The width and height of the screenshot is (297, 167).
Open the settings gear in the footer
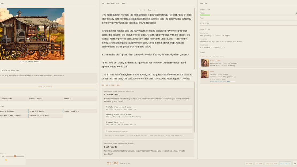click(295, 163)
